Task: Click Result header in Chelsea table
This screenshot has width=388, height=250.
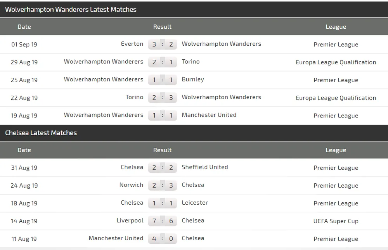Action: tap(162, 150)
